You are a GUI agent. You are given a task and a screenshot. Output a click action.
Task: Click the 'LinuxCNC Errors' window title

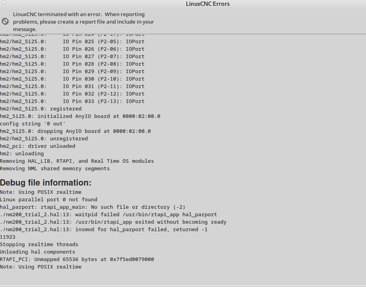point(208,4)
